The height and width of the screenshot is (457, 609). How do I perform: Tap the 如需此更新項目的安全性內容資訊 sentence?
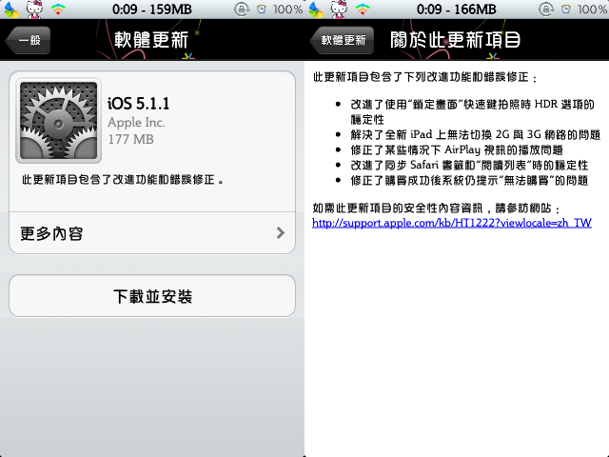point(437,209)
